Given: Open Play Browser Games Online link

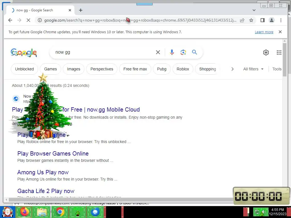Looking at the screenshot, I should [53, 154].
